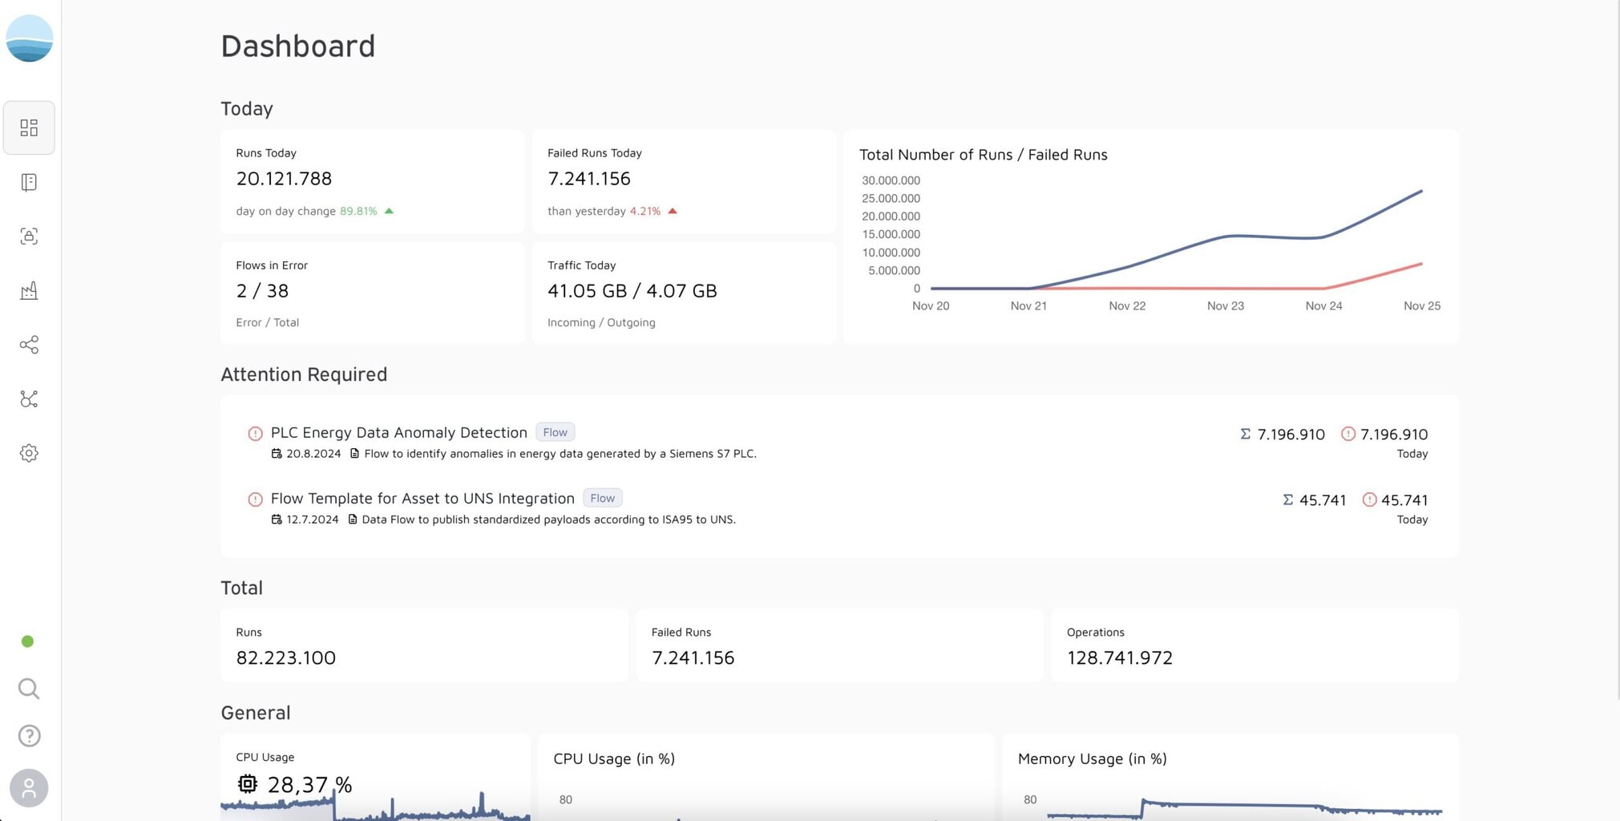Screen dimensions: 1620x821
Task: Click the search magnifier icon
Action: (x=29, y=689)
